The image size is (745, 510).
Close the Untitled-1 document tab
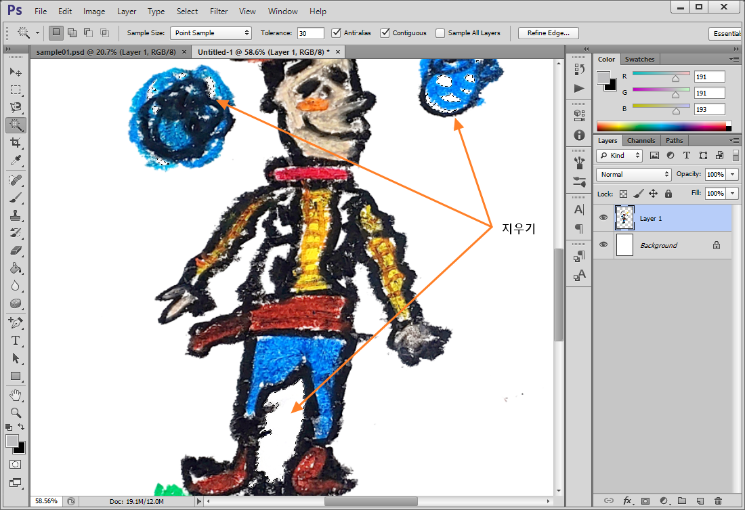[338, 52]
